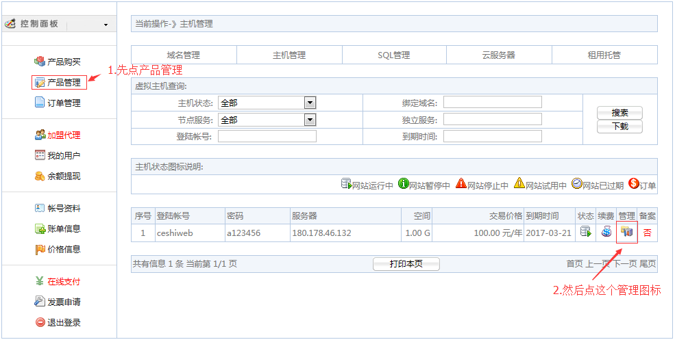Viewport: 675px width, 342px height.
Task: Open 产品管理 in the left sidebar
Action: pos(63,83)
